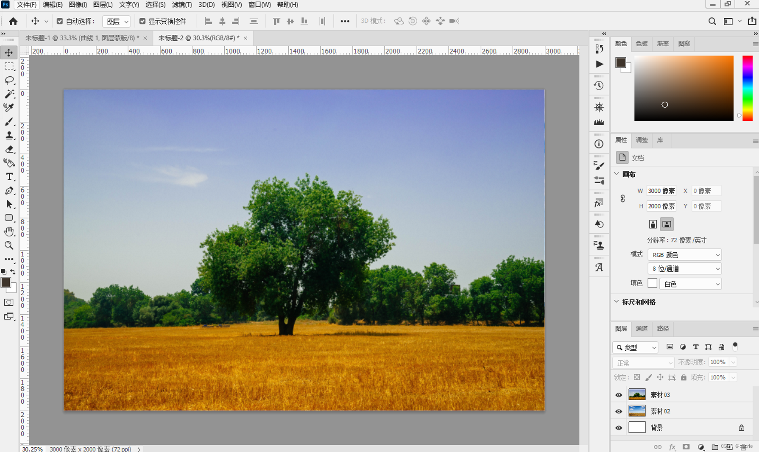Open the 白色 fill dropdown

point(690,284)
